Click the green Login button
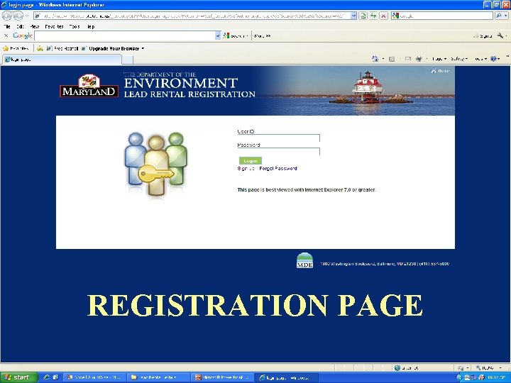 click(251, 160)
